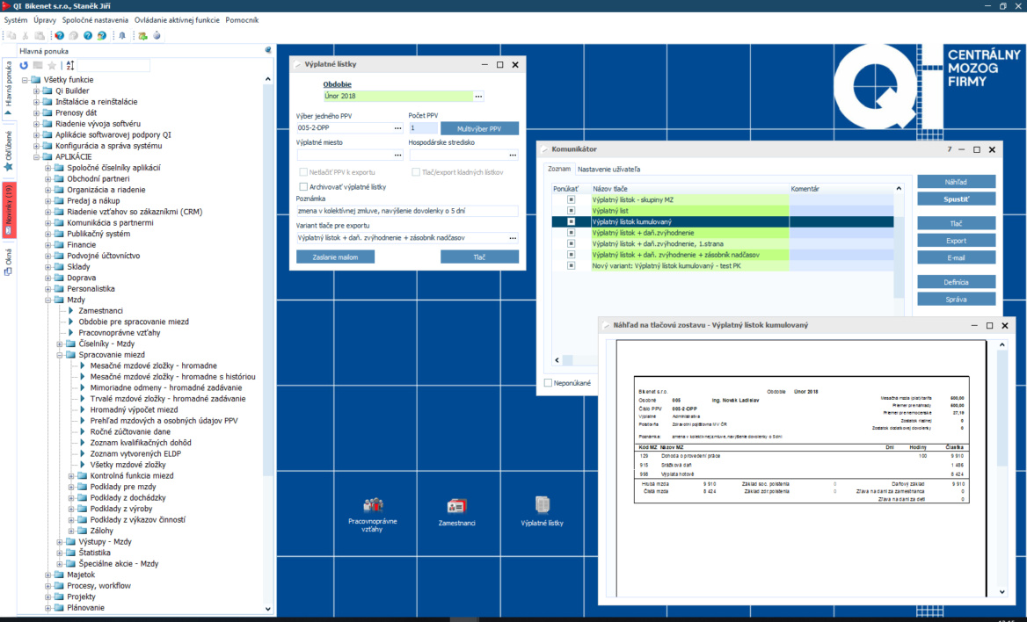Screen dimensions: 1027x622
Task: Open the Obdobie Únor 2018 selector
Action: click(x=478, y=96)
